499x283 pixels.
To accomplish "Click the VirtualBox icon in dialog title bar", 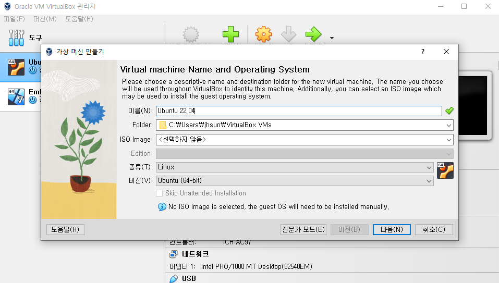I will coord(49,52).
